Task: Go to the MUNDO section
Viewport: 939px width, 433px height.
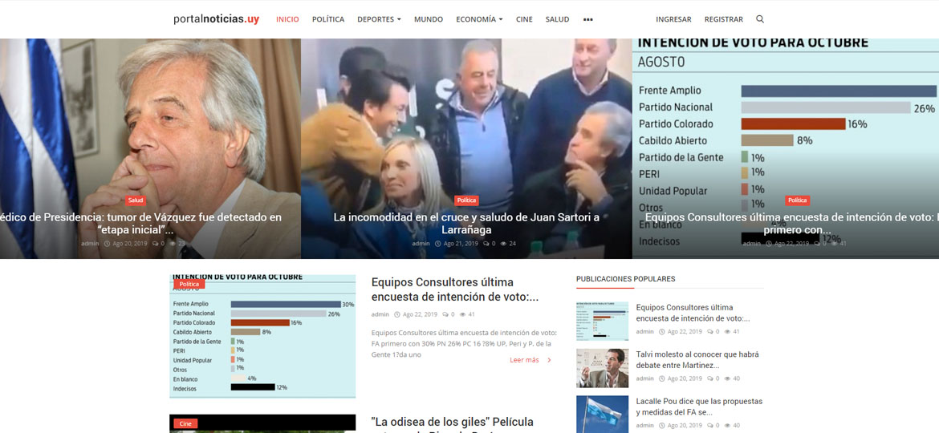Action: coord(428,19)
